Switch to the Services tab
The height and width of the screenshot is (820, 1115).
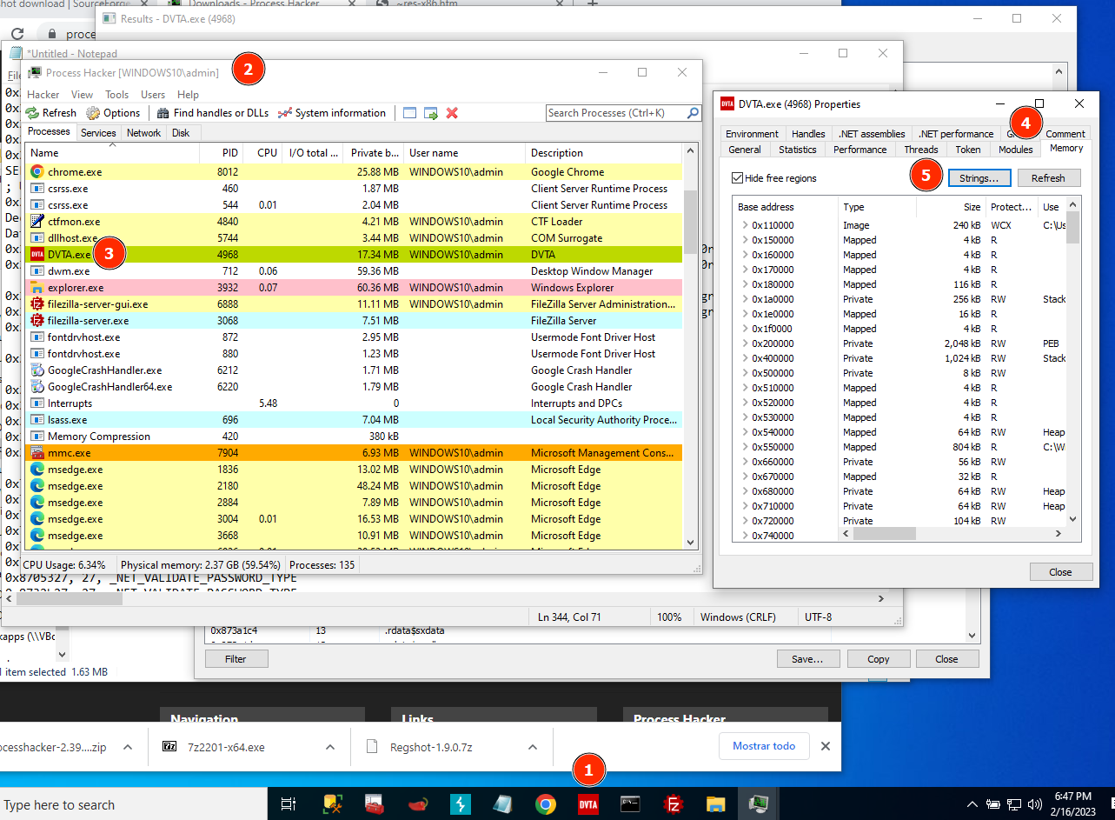tap(98, 133)
